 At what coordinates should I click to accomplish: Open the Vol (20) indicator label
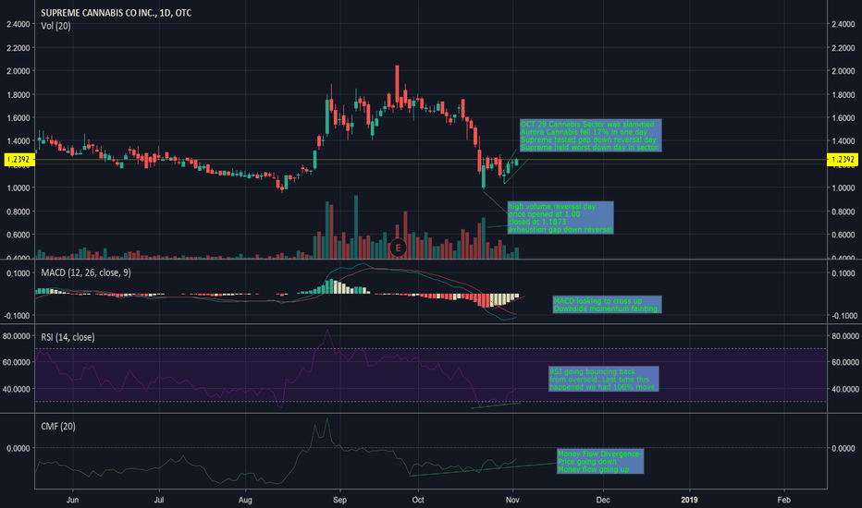[55, 26]
